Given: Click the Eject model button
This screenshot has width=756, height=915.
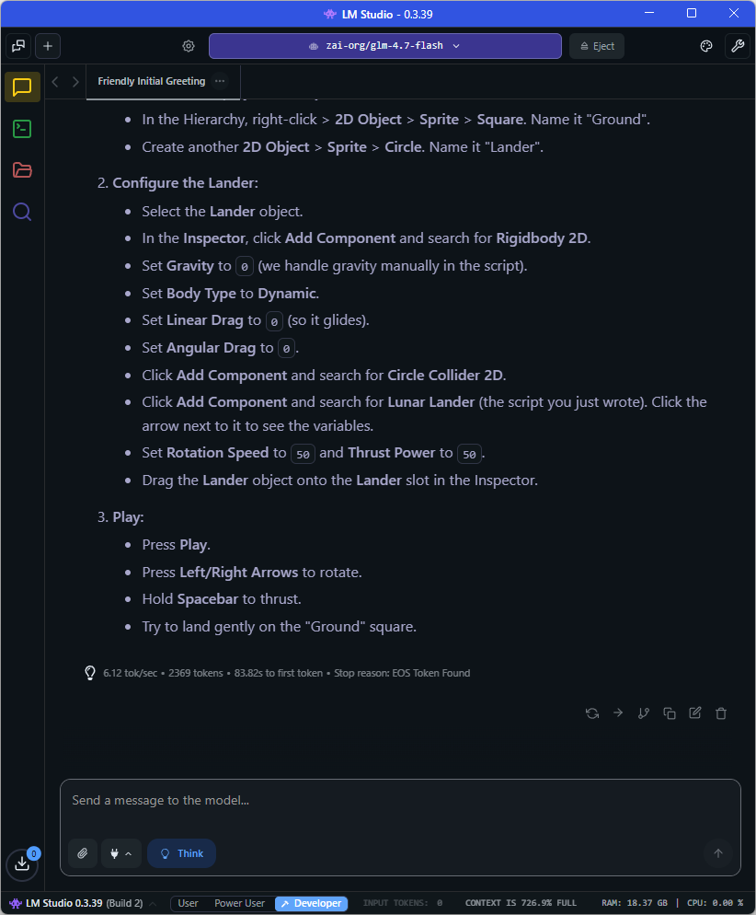Looking at the screenshot, I should pyautogui.click(x=596, y=46).
